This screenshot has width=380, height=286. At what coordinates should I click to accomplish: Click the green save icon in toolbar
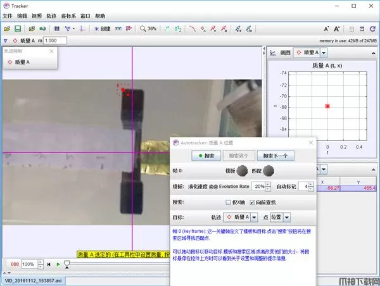(18, 29)
